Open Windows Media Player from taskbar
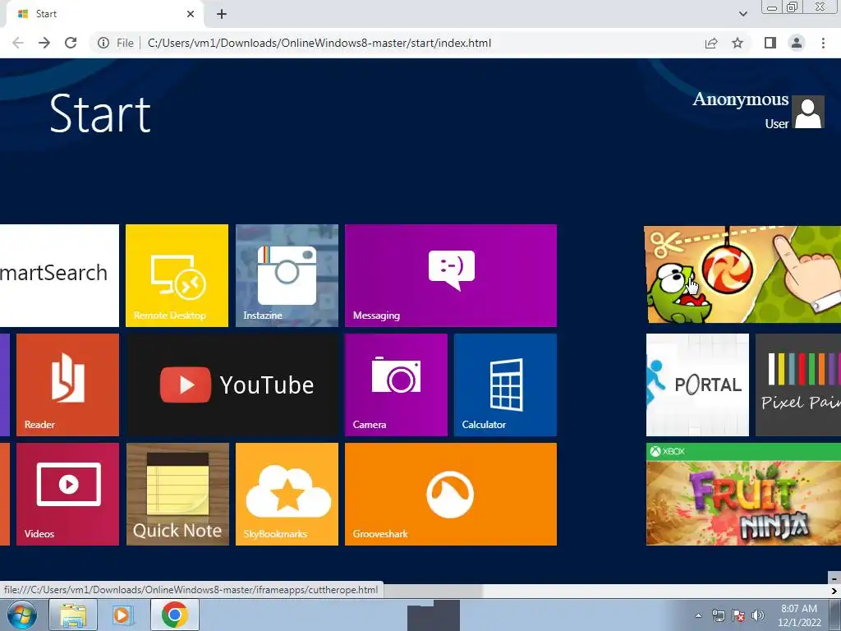 122,615
